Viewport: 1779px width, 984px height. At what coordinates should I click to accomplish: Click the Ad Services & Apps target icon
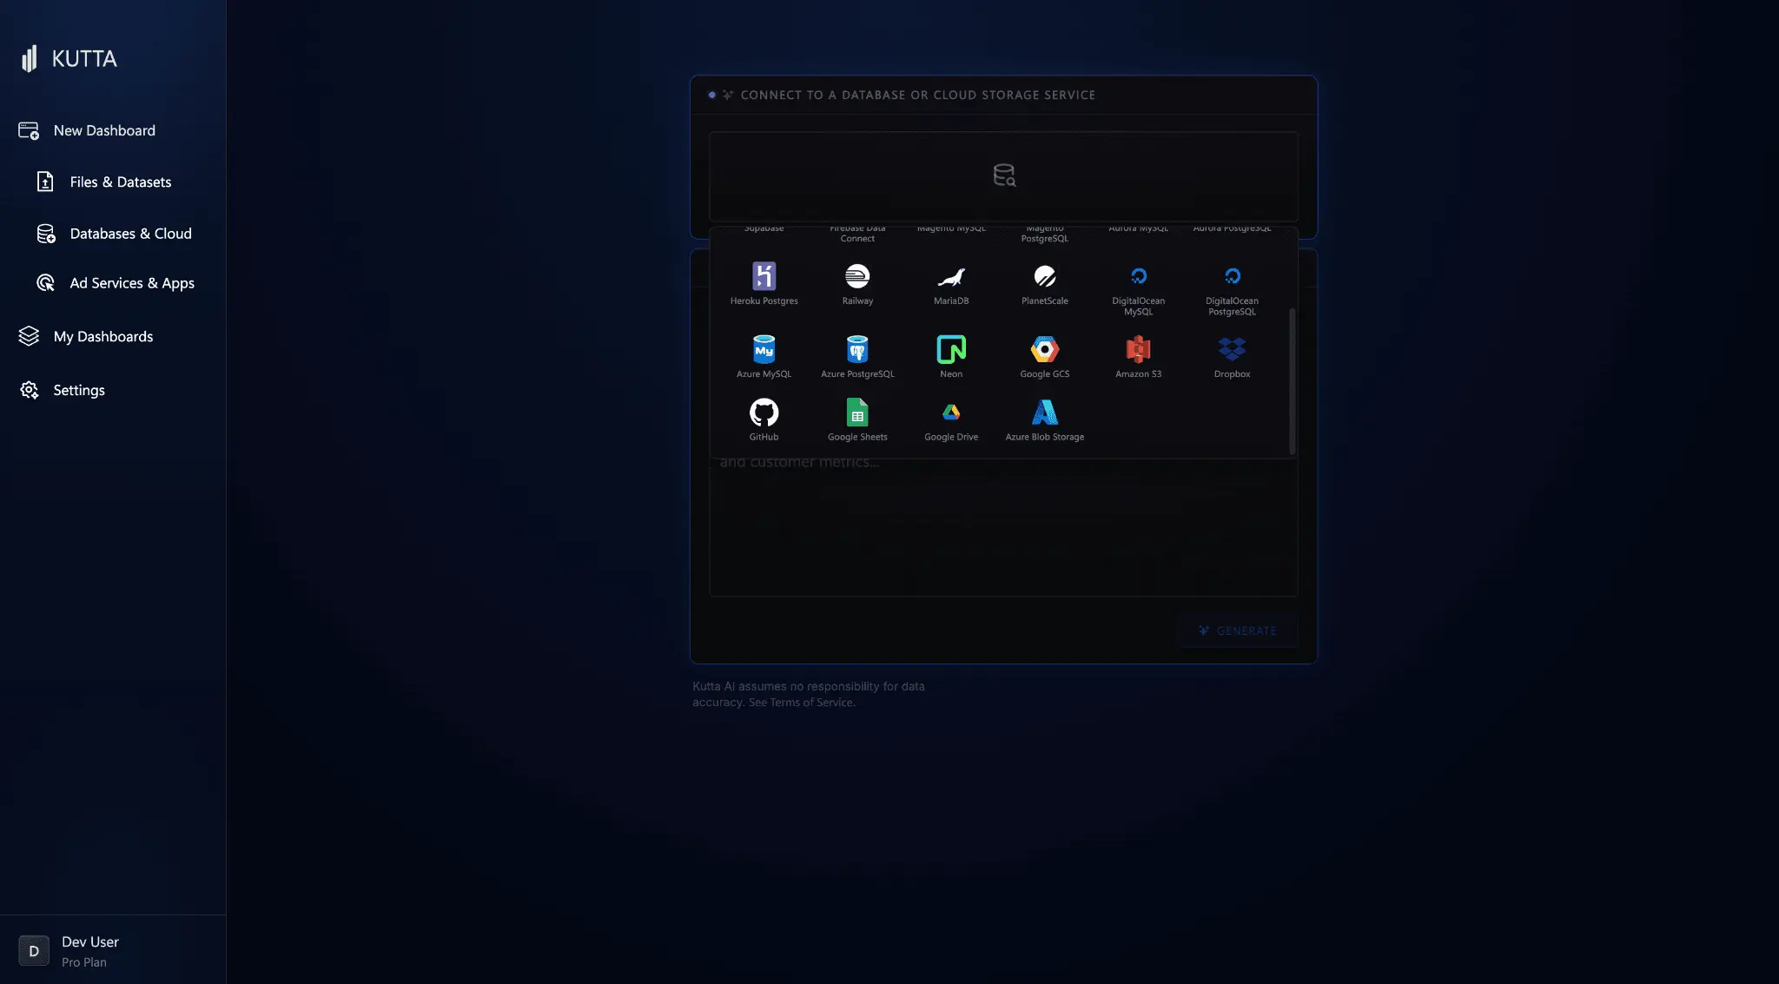(x=46, y=283)
